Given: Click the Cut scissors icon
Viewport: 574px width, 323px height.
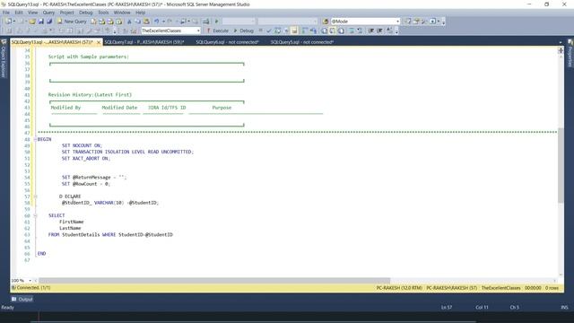Looking at the screenshot, I should pos(129,22).
